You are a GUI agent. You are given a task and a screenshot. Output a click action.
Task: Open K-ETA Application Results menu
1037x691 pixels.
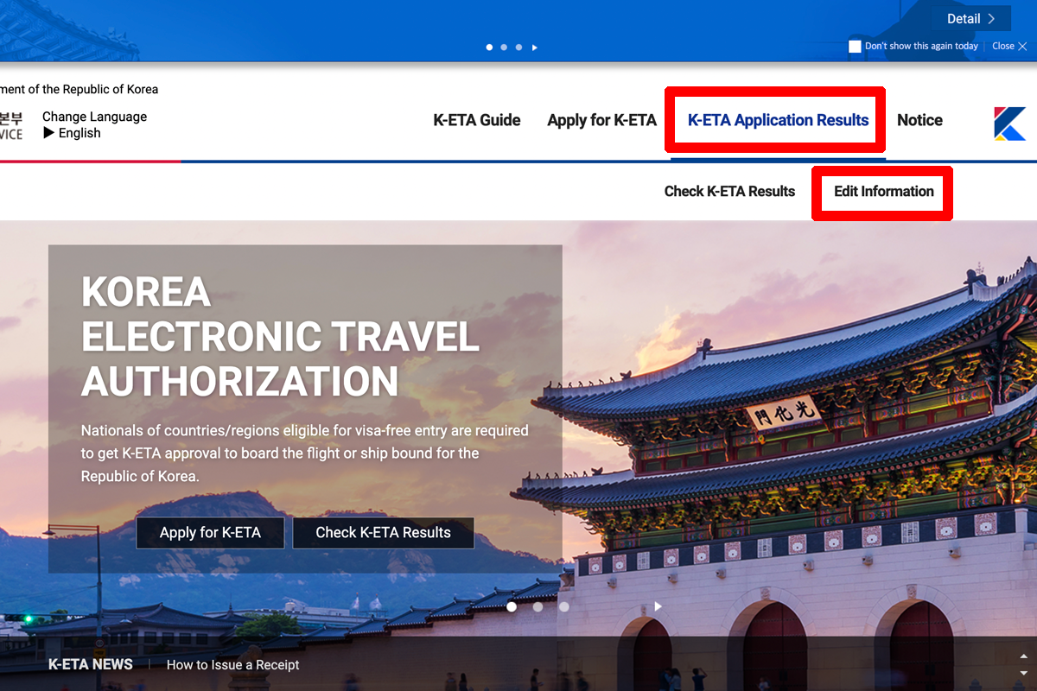click(778, 120)
